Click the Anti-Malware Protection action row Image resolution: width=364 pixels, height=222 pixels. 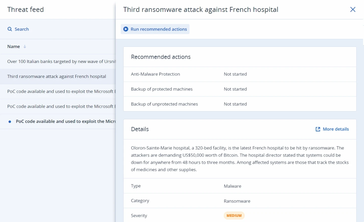coord(240,74)
